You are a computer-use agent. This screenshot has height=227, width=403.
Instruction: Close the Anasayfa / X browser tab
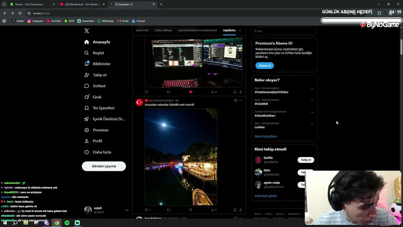coord(154,4)
